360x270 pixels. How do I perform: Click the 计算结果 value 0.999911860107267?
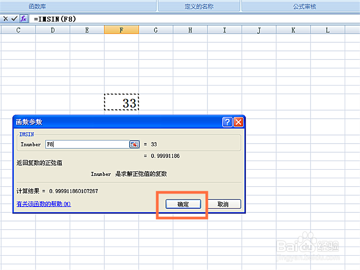74,191
